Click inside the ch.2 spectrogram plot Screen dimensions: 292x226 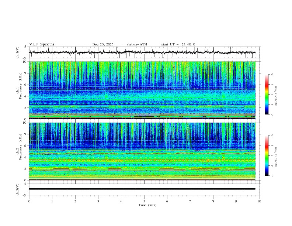coord(142,151)
